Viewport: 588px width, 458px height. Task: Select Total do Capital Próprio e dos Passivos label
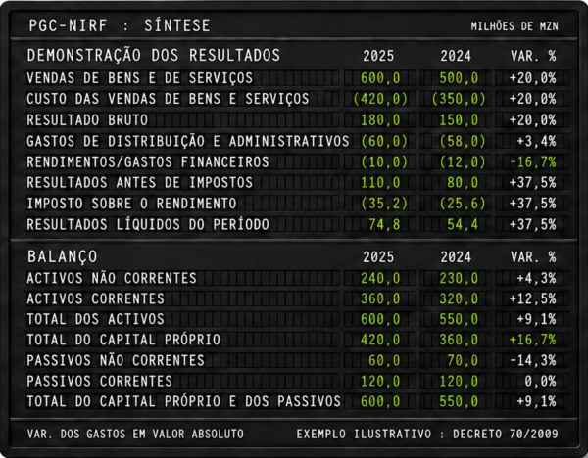[x=183, y=402]
